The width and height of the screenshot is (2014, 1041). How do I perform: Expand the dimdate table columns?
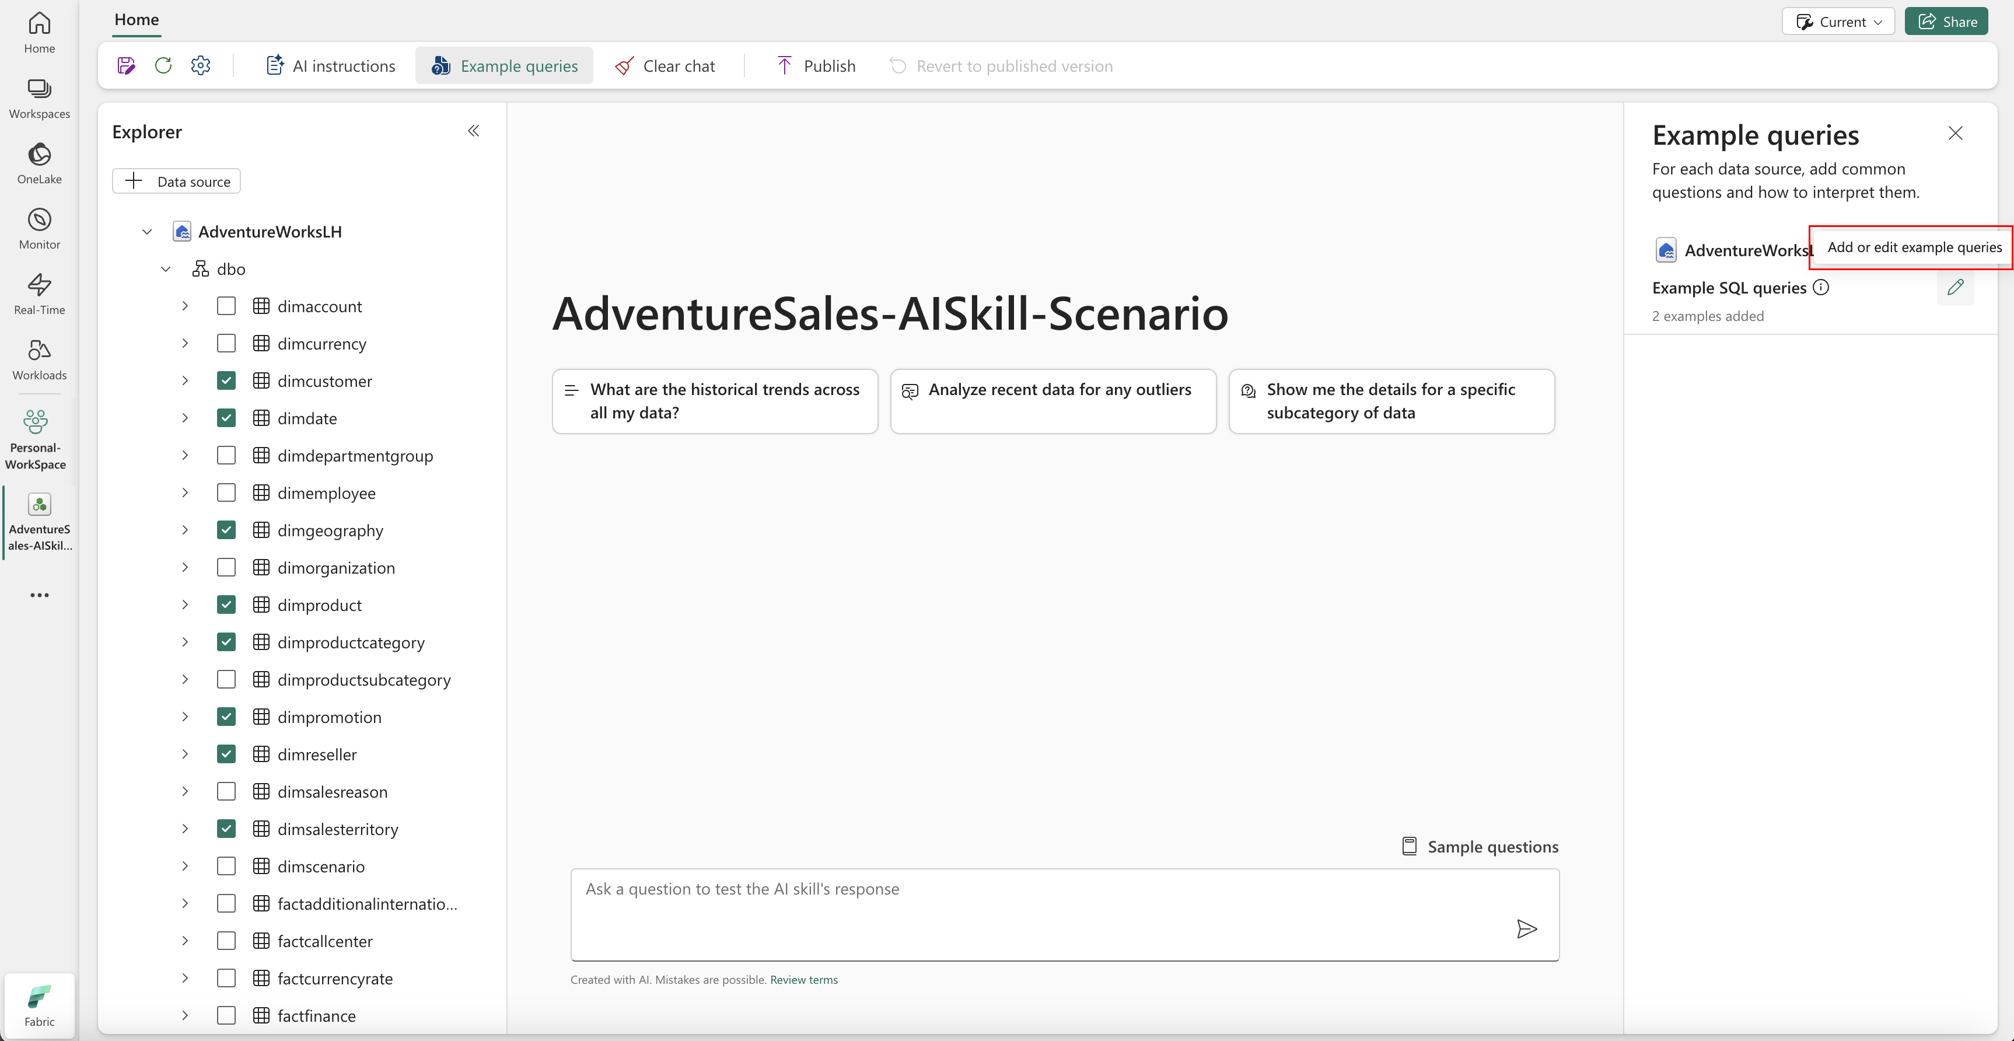pos(184,418)
